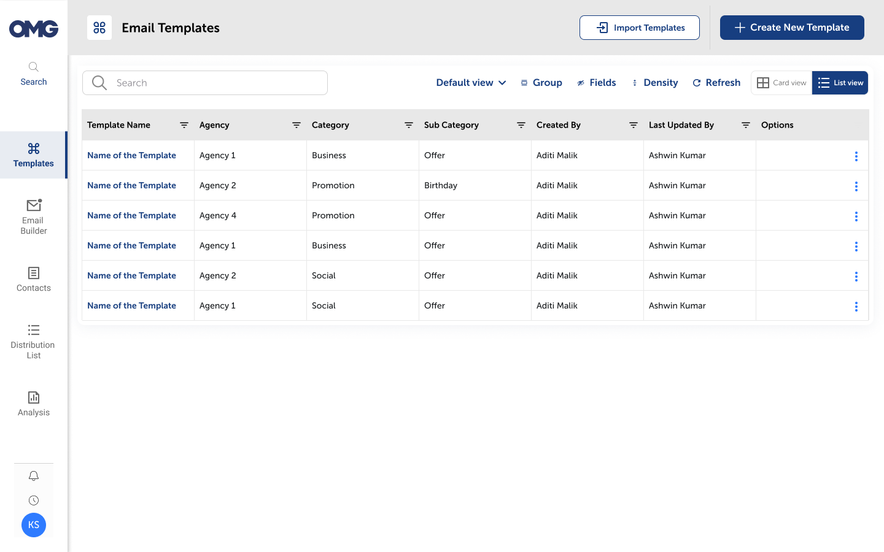
Task: Click the templates grid icon beside title
Action: (x=99, y=28)
